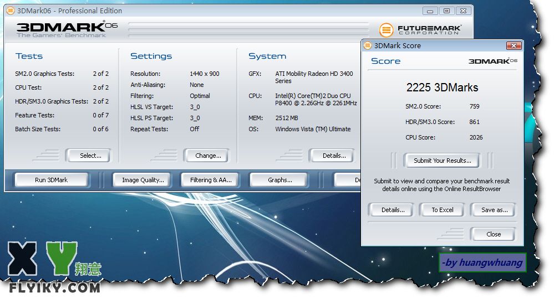This screenshot has height=299, width=554.
Task: Click the Settings section heading
Action: [151, 56]
